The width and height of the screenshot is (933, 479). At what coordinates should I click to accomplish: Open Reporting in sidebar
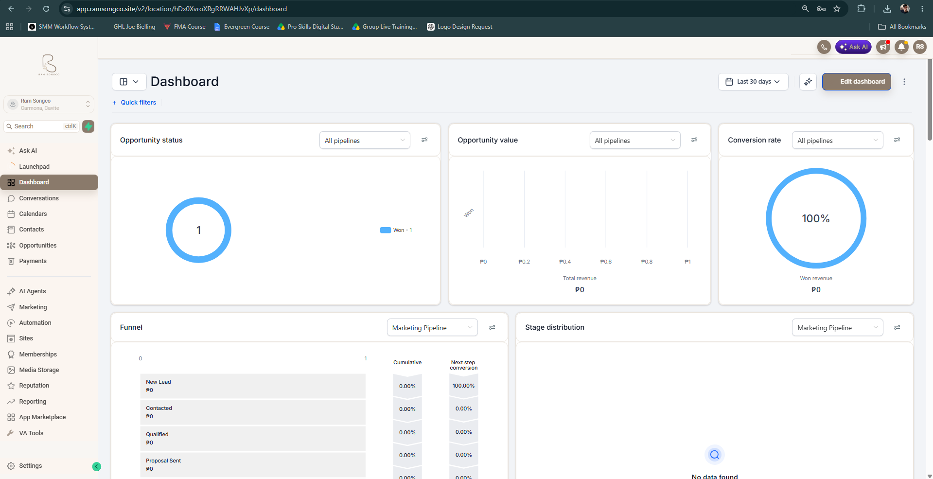click(49, 402)
